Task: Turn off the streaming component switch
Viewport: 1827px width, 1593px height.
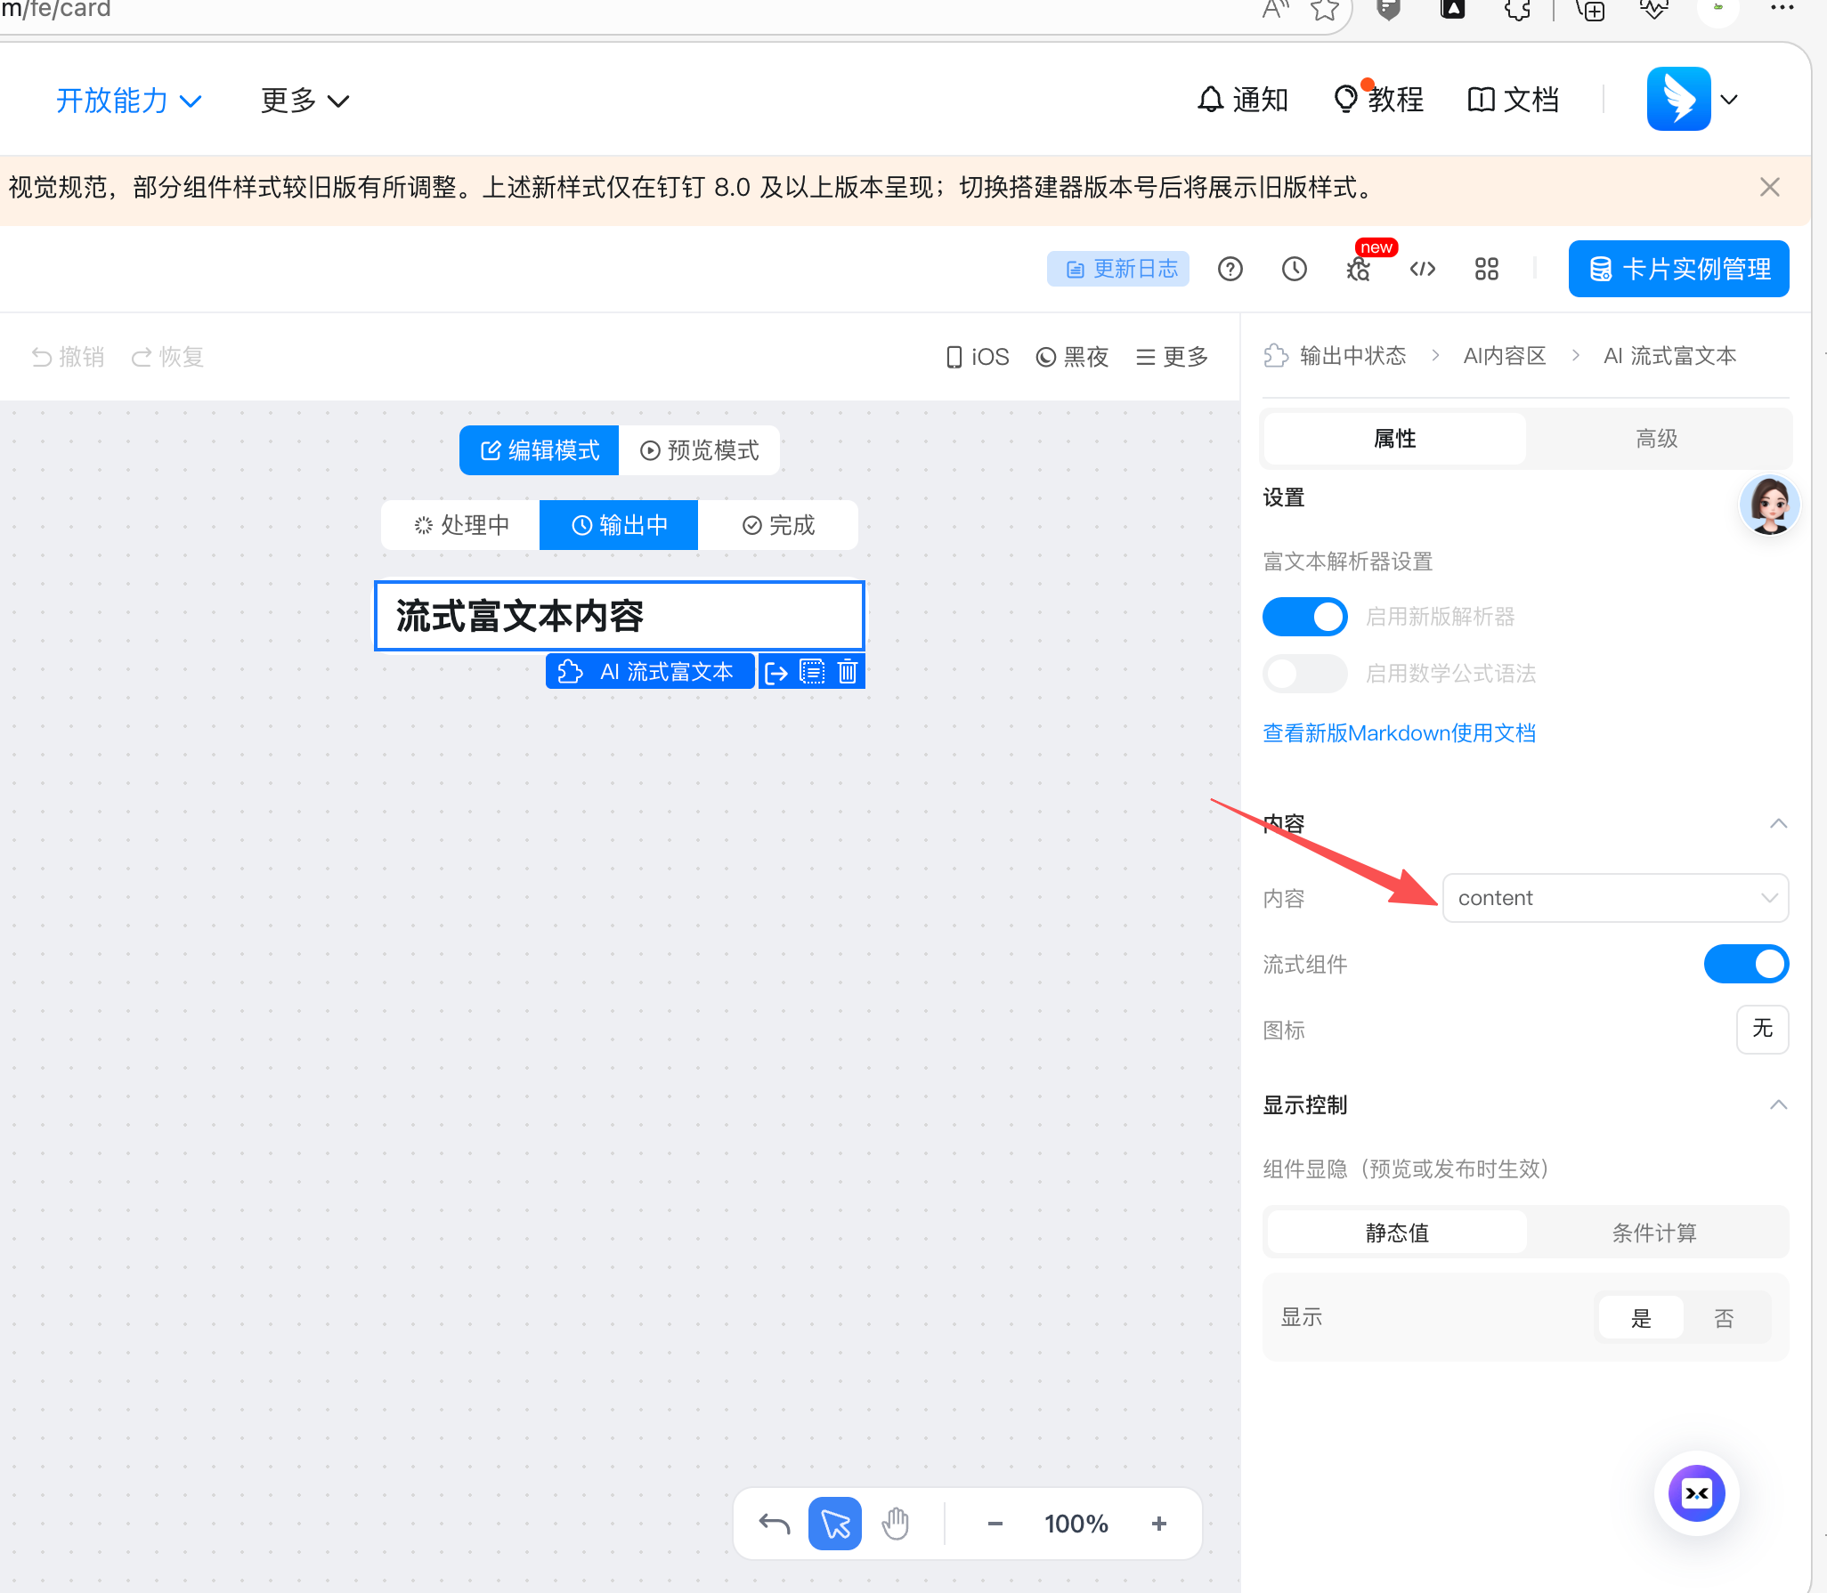Action: click(1745, 964)
